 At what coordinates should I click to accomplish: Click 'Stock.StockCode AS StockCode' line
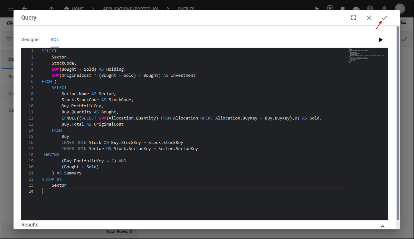point(98,100)
